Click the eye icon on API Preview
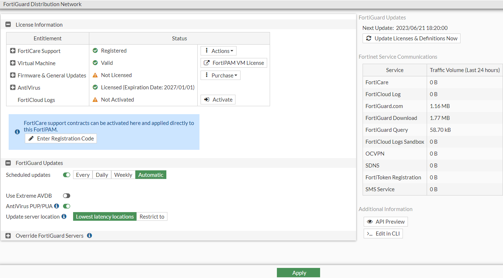This screenshot has width=503, height=278. click(370, 221)
